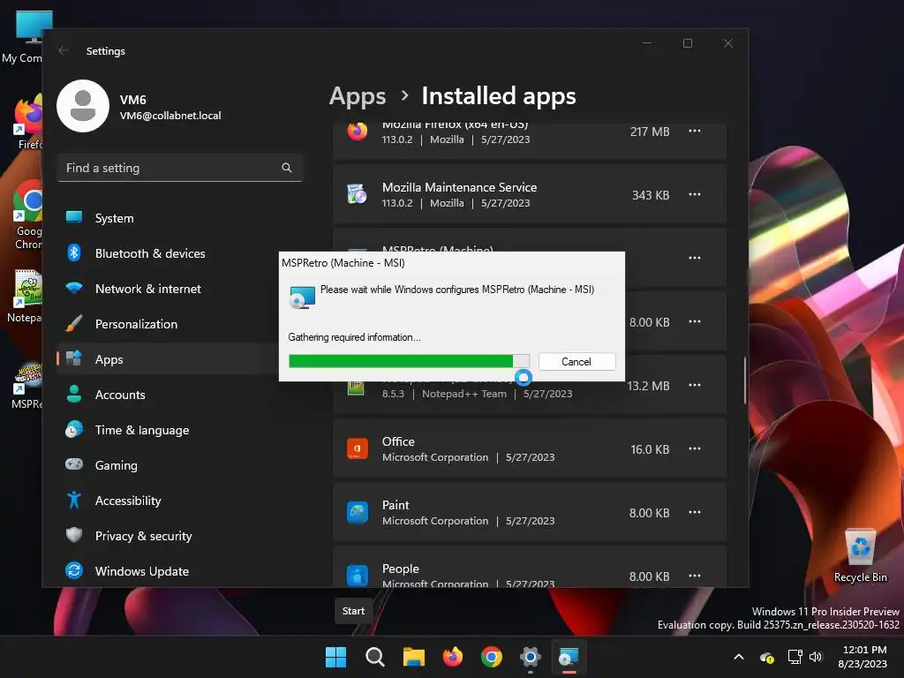This screenshot has height=678, width=904.
Task: Click the Bluetooth icon in sidebar
Action: coord(74,252)
